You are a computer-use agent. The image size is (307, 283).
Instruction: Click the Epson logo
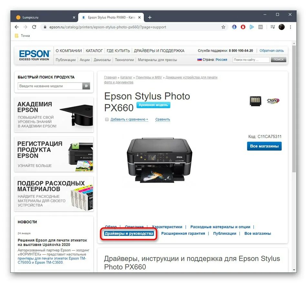tap(35, 55)
